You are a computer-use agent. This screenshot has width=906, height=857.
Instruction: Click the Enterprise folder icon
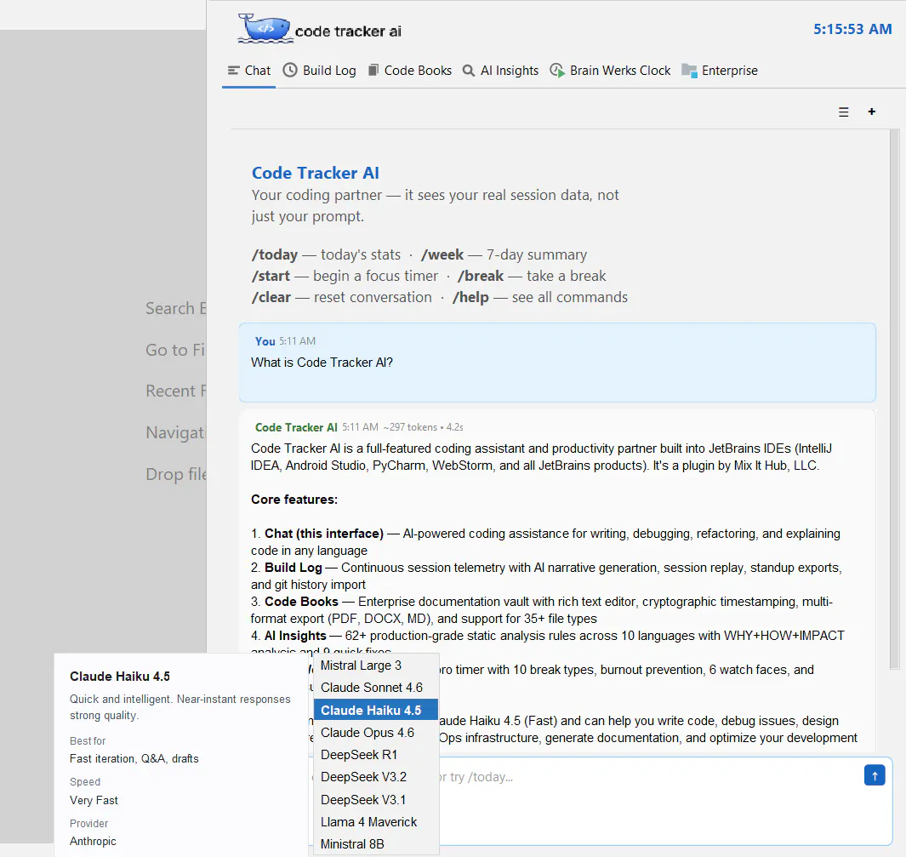[689, 71]
